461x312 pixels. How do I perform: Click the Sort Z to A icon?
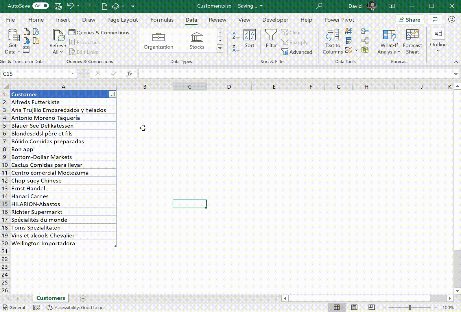pyautogui.click(x=236, y=48)
